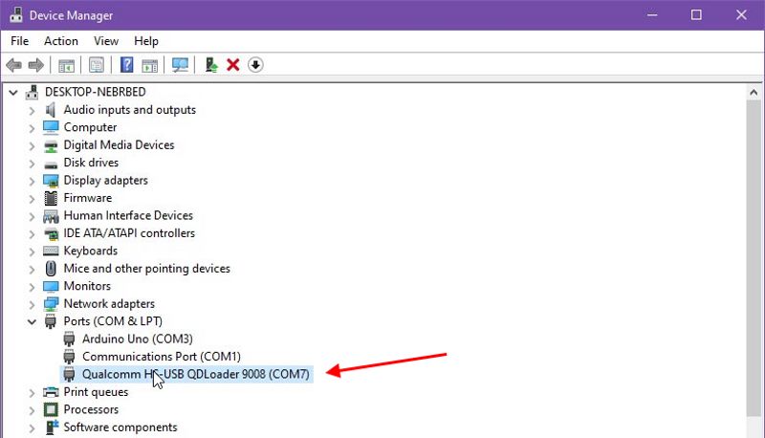Expand Digital Media Devices

(32, 145)
